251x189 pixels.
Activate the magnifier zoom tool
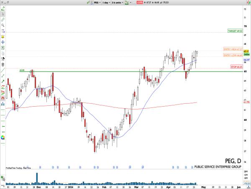(3, 25)
